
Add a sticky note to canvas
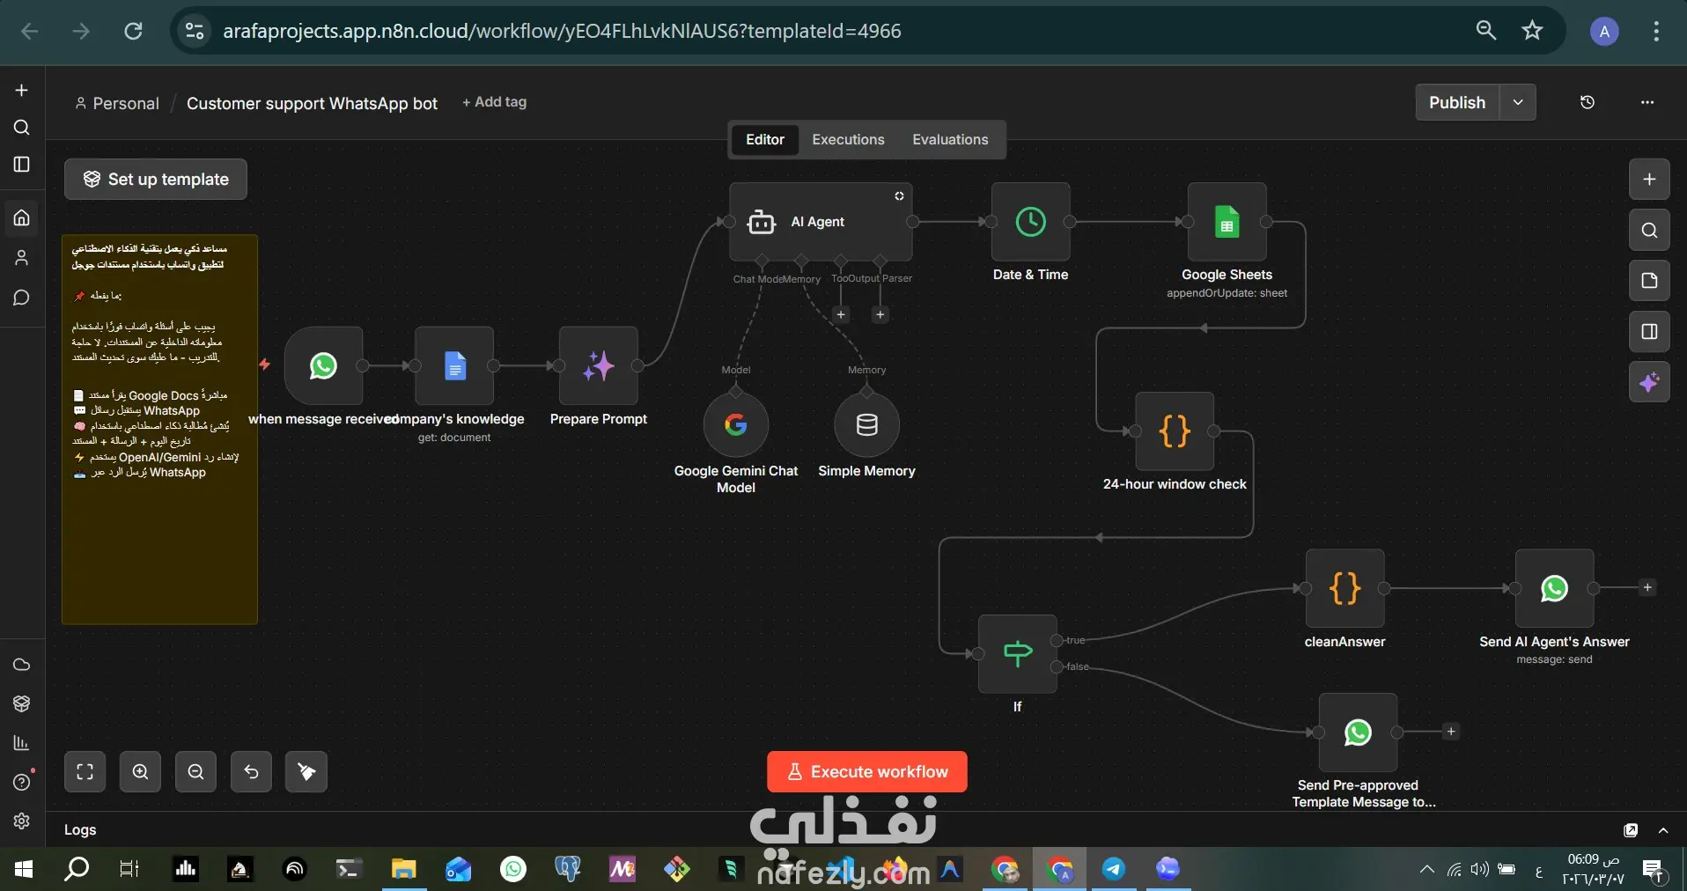click(x=1650, y=281)
